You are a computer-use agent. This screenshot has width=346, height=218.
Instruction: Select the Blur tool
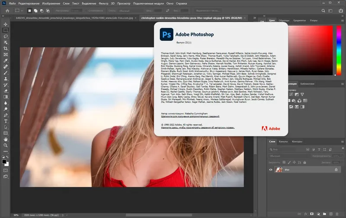pos(6,103)
